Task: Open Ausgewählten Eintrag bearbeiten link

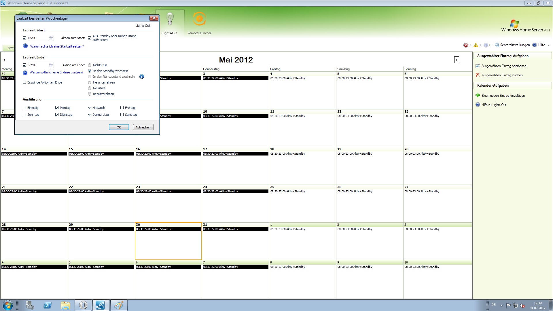Action: click(x=504, y=66)
